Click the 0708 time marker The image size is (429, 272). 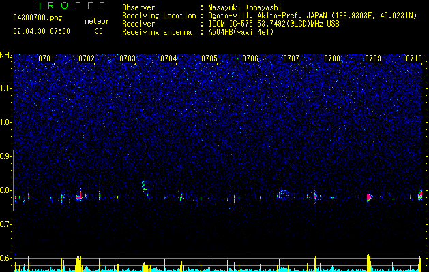click(332, 58)
